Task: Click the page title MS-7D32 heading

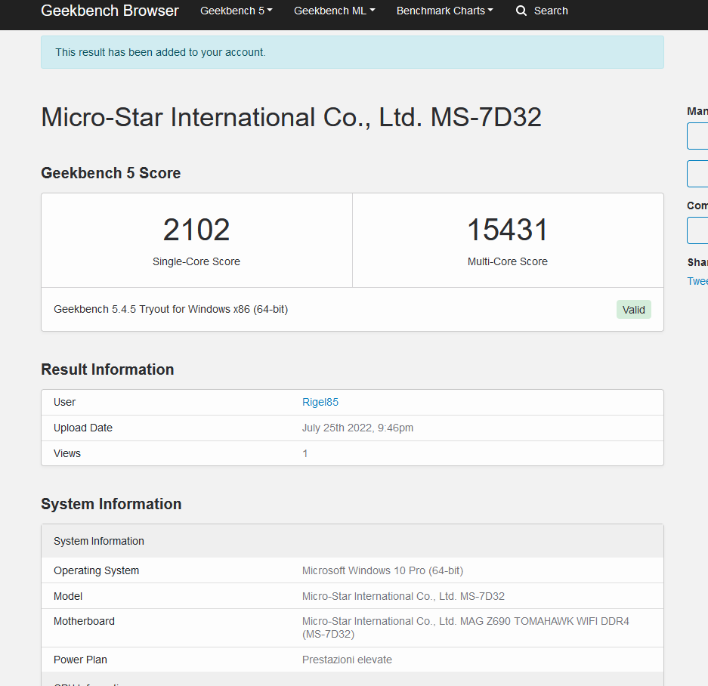Action: tap(291, 117)
